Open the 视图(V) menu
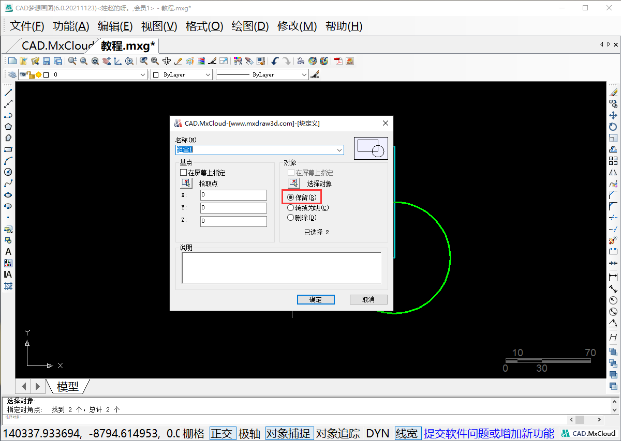The image size is (621, 441). coord(159,26)
